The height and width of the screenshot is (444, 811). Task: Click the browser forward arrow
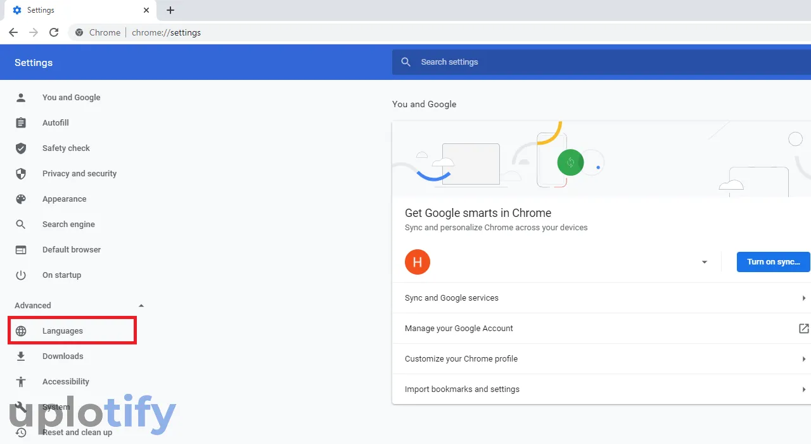(34, 32)
